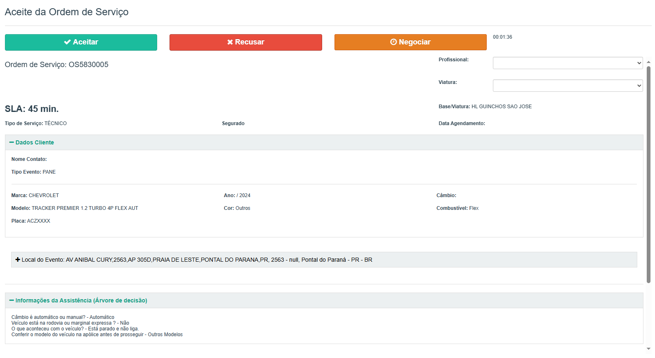Click the checkmark icon on Aceitar
655x358 pixels.
click(67, 42)
